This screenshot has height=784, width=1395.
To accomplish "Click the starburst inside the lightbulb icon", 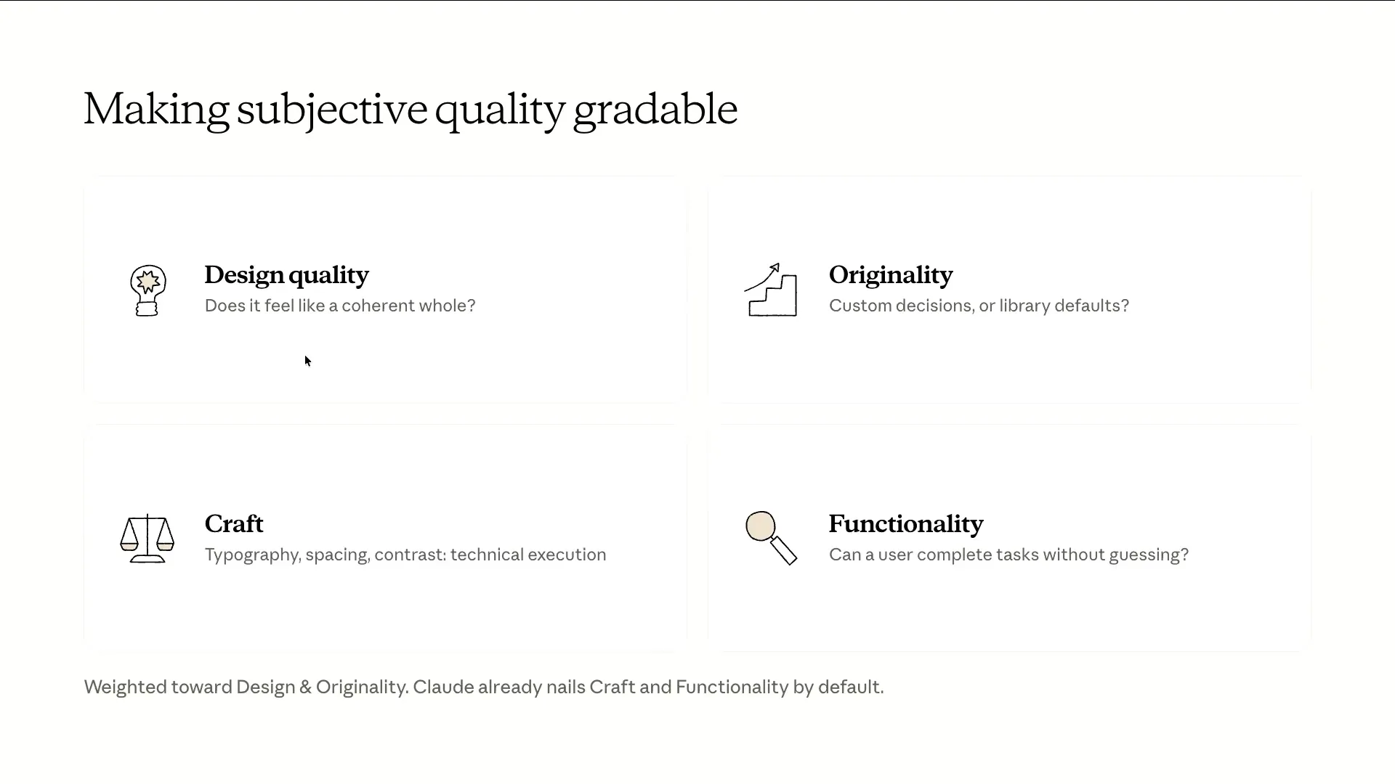I will click(148, 281).
